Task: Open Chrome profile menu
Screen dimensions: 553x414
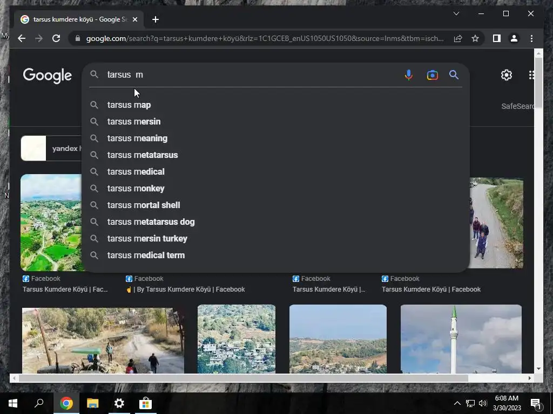Action: click(x=514, y=38)
